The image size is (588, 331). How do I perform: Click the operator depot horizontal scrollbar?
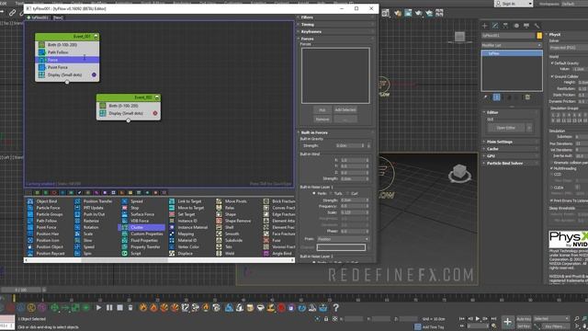coord(159,259)
